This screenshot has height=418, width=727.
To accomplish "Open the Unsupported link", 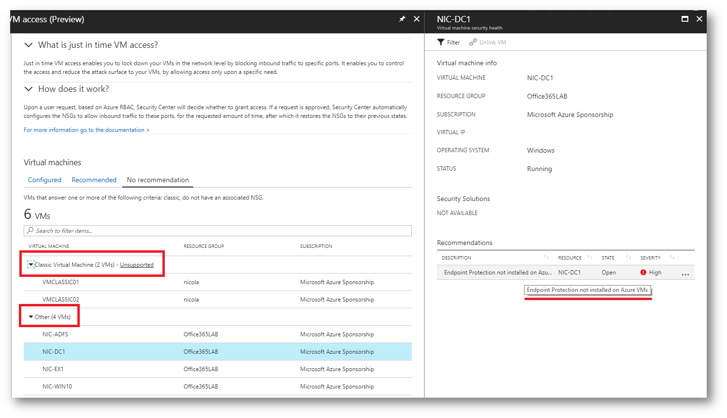I will [x=137, y=265].
